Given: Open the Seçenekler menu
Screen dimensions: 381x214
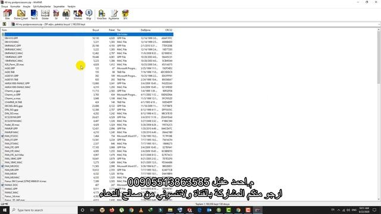Looking at the screenshot, I should point(59,7).
